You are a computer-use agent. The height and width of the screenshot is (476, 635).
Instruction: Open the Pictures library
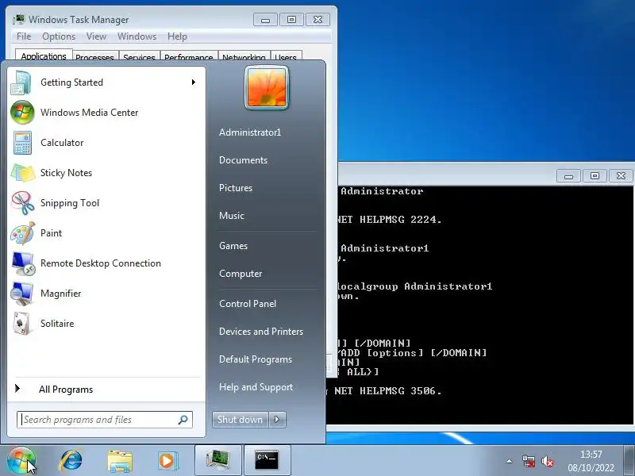(235, 188)
